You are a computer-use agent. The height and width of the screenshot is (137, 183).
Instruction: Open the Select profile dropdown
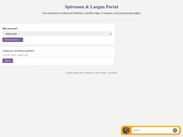57,34
